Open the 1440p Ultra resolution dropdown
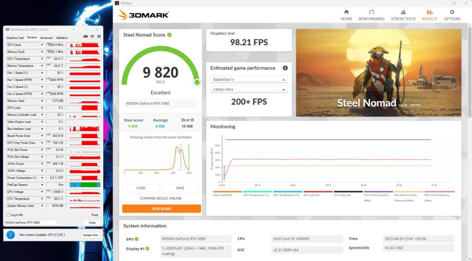The height and width of the screenshot is (261, 472). pyautogui.click(x=248, y=90)
